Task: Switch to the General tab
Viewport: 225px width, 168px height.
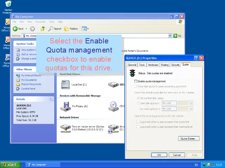Action: tap(132, 65)
